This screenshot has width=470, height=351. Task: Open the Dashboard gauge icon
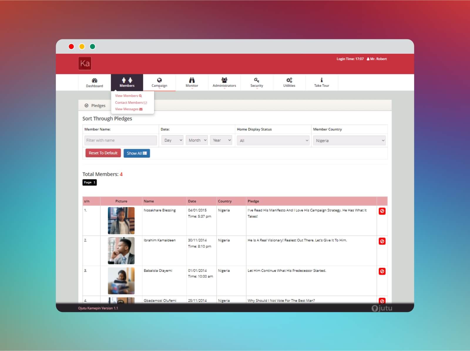(95, 80)
